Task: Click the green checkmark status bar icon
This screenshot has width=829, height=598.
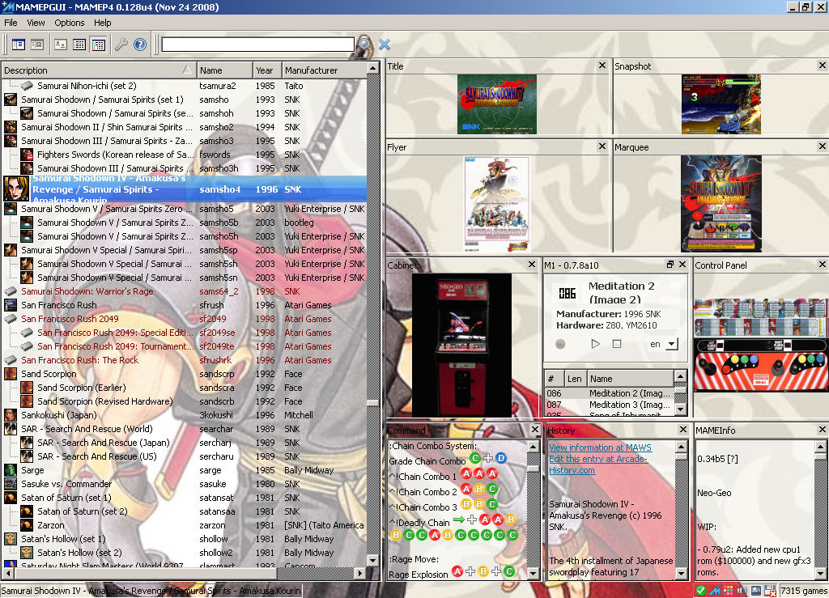Action: (701, 591)
